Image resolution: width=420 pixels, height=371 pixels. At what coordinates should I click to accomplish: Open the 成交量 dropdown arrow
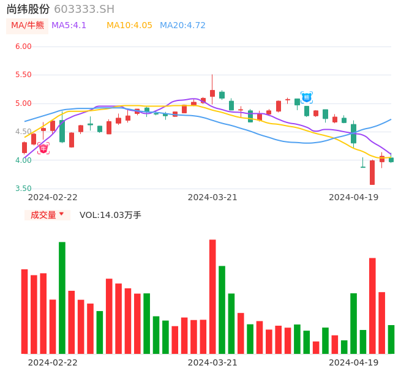point(62,214)
